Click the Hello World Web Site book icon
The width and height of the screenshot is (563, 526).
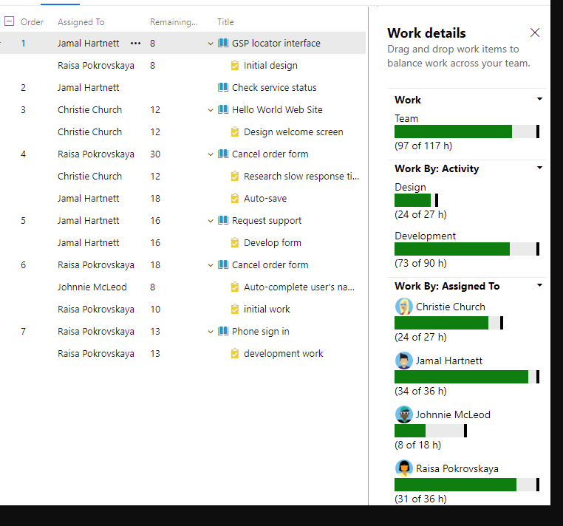[x=223, y=109]
